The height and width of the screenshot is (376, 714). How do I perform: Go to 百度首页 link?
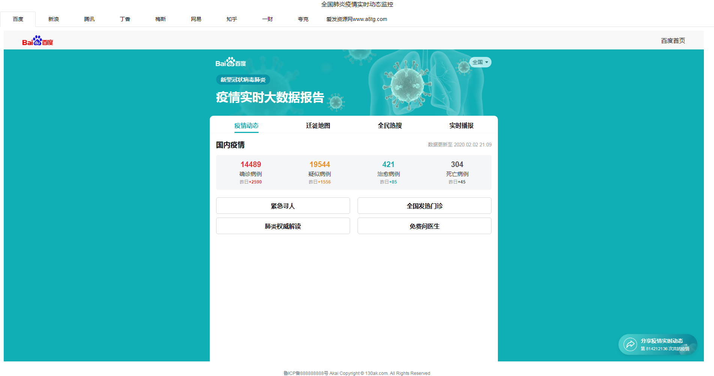click(673, 41)
